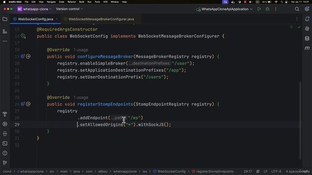The image size is (312, 175).
Task: Open the Terminal tool window
Action: 5,143
